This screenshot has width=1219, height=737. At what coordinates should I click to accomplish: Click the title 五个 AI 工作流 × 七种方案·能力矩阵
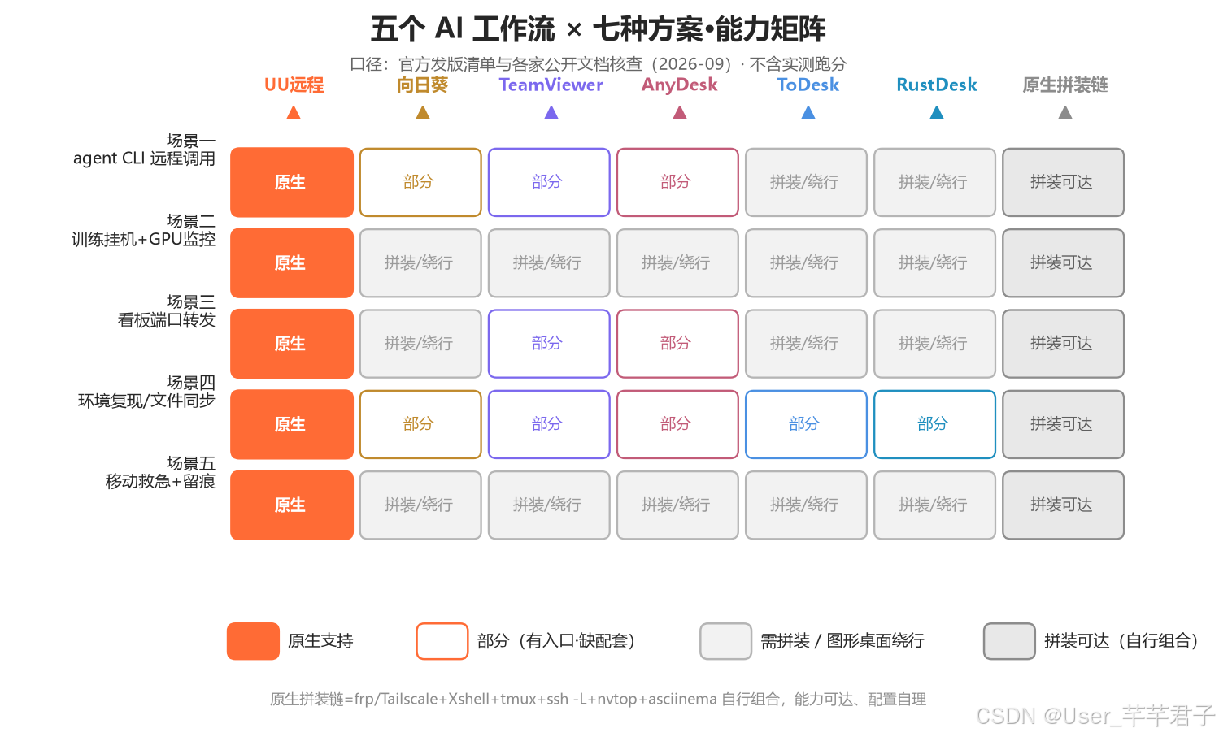(598, 29)
